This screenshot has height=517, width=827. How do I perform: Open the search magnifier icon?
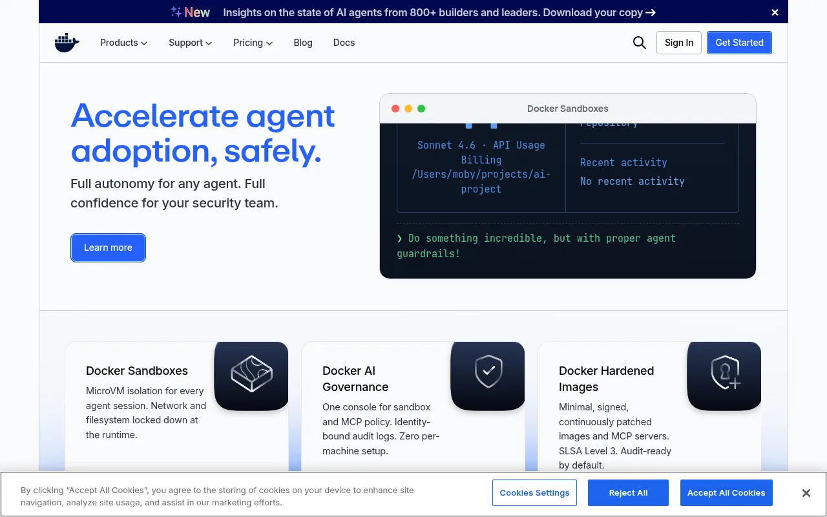point(640,43)
